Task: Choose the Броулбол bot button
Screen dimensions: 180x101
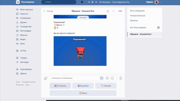Action: point(83,86)
